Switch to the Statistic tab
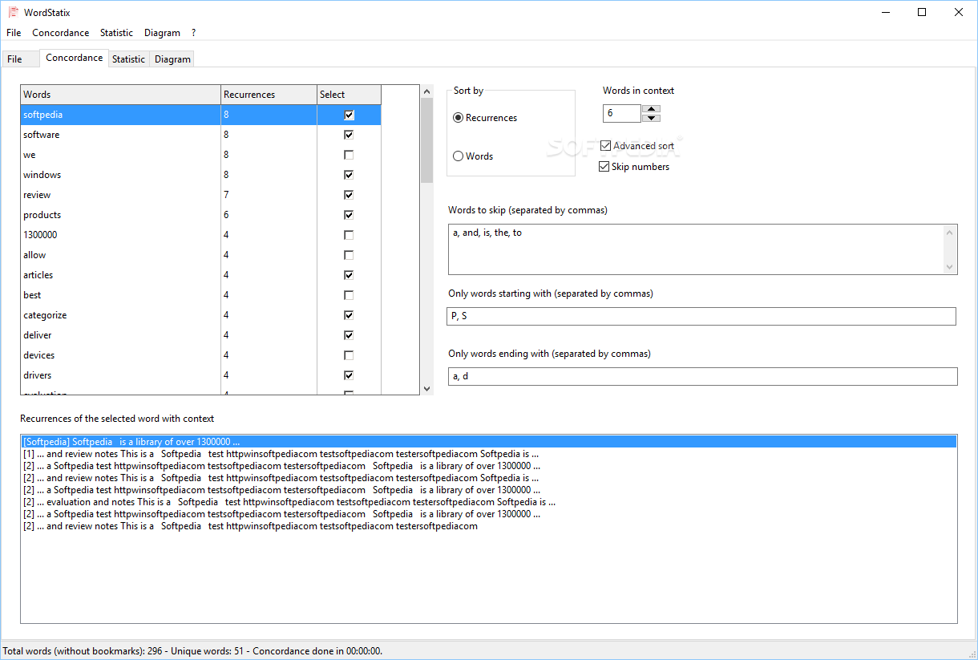The height and width of the screenshot is (660, 978). point(128,59)
